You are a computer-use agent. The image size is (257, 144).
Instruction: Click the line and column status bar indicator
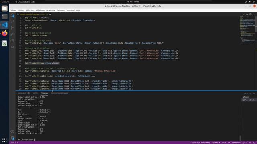[x=200, y=142]
